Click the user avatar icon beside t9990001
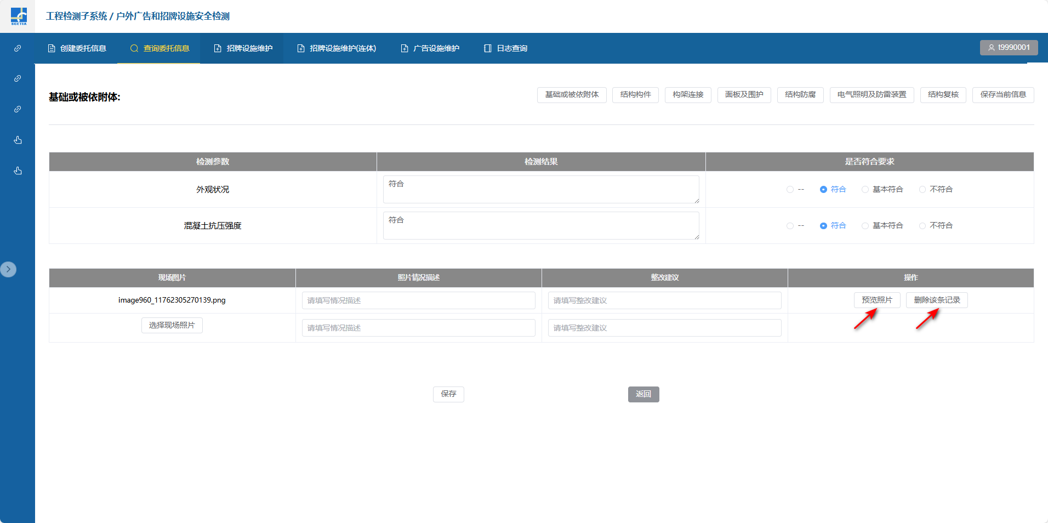Viewport: 1048px width, 523px height. tap(991, 48)
